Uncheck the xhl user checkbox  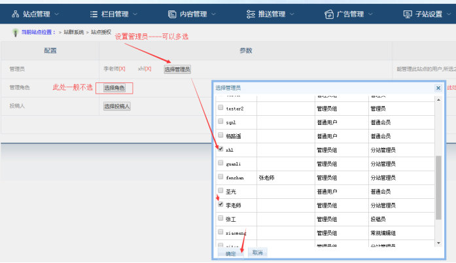pyautogui.click(x=220, y=149)
